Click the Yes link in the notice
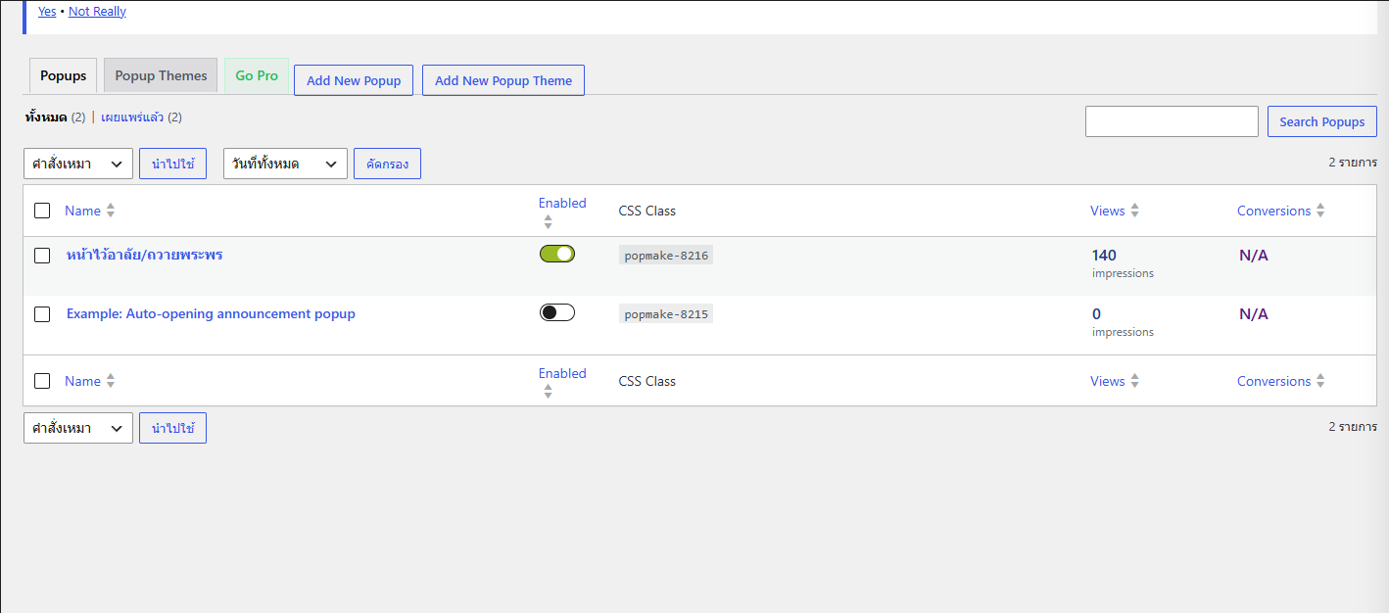 tap(47, 12)
